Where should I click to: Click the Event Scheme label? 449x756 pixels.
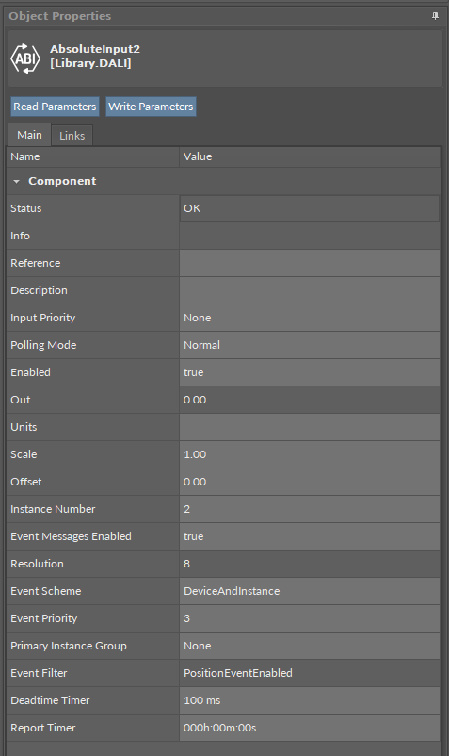pos(46,591)
